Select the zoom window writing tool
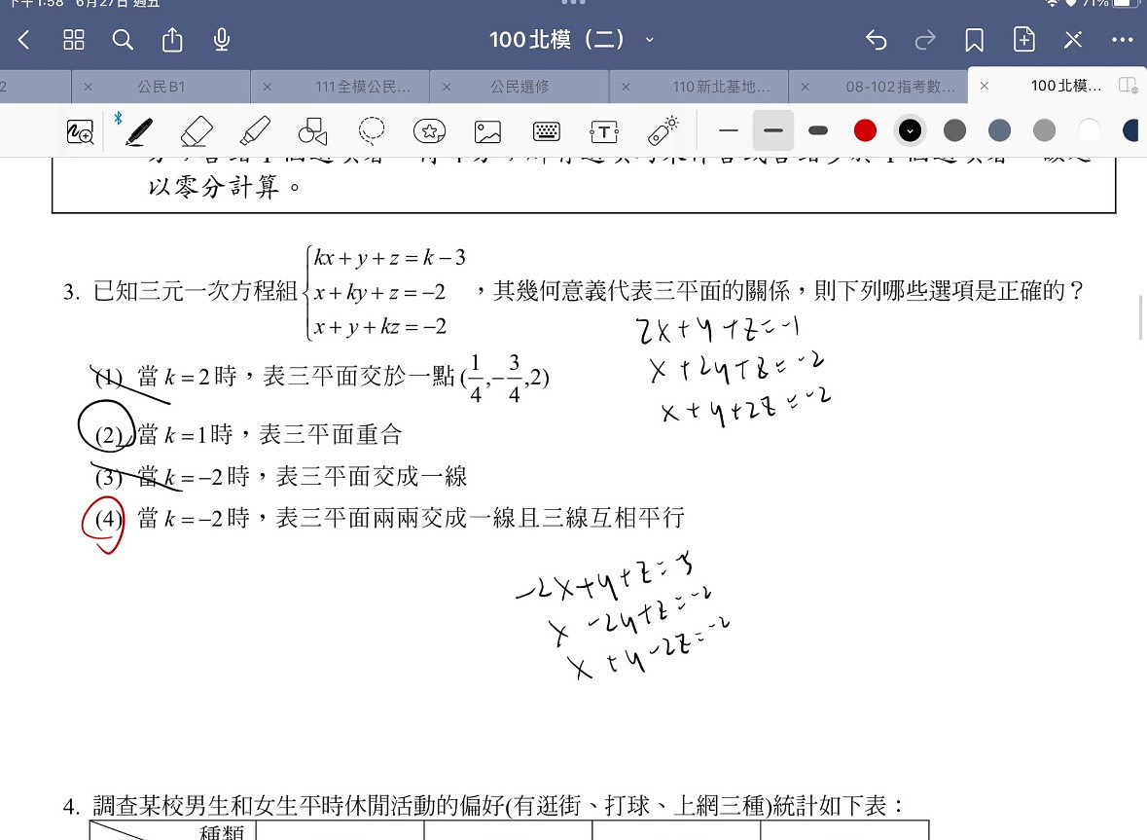1147x840 pixels. (80, 131)
